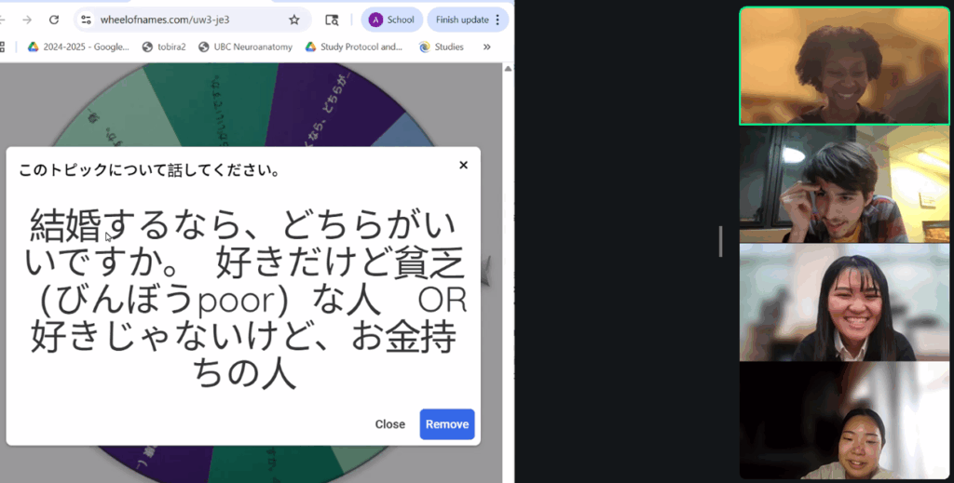Click the Remove button in dialog
Image resolution: width=954 pixels, height=483 pixels.
(447, 424)
